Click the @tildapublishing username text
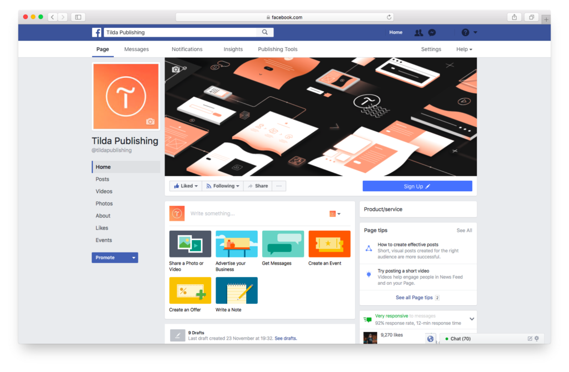 [111, 150]
